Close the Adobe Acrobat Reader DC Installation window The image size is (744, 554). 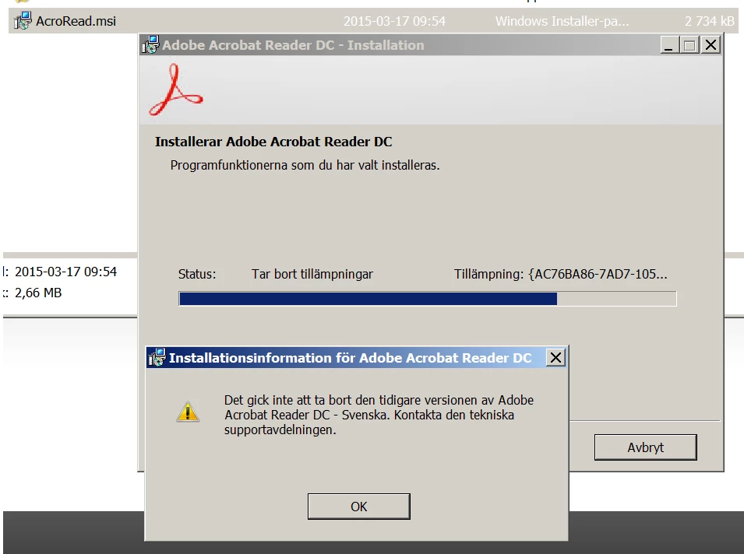(711, 45)
